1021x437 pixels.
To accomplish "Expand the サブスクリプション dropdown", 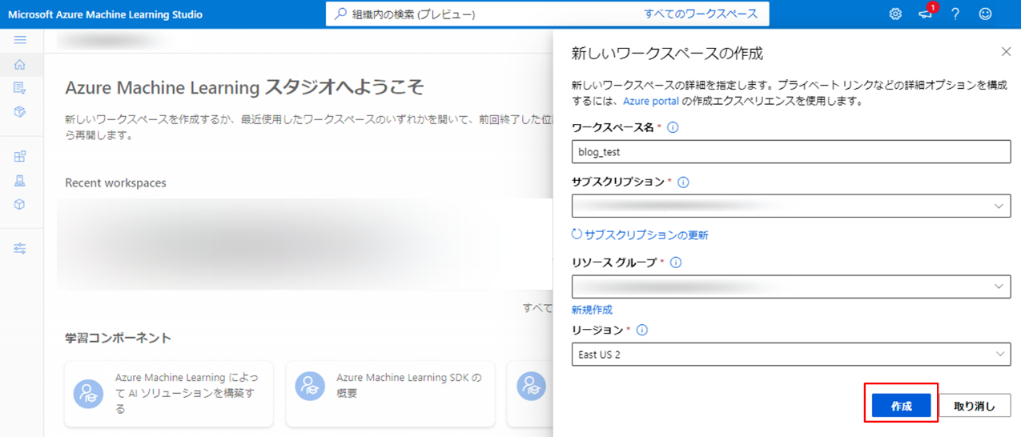I will click(999, 206).
